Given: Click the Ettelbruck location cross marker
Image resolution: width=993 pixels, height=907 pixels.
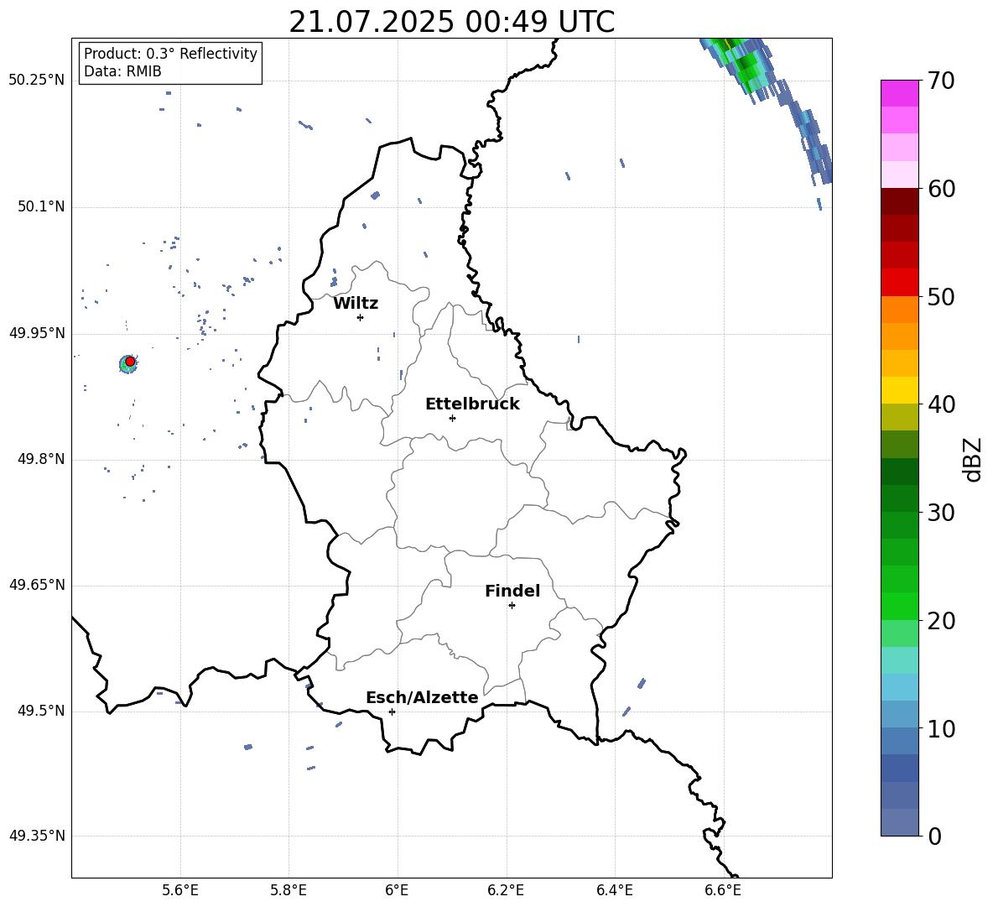Looking at the screenshot, I should (452, 418).
